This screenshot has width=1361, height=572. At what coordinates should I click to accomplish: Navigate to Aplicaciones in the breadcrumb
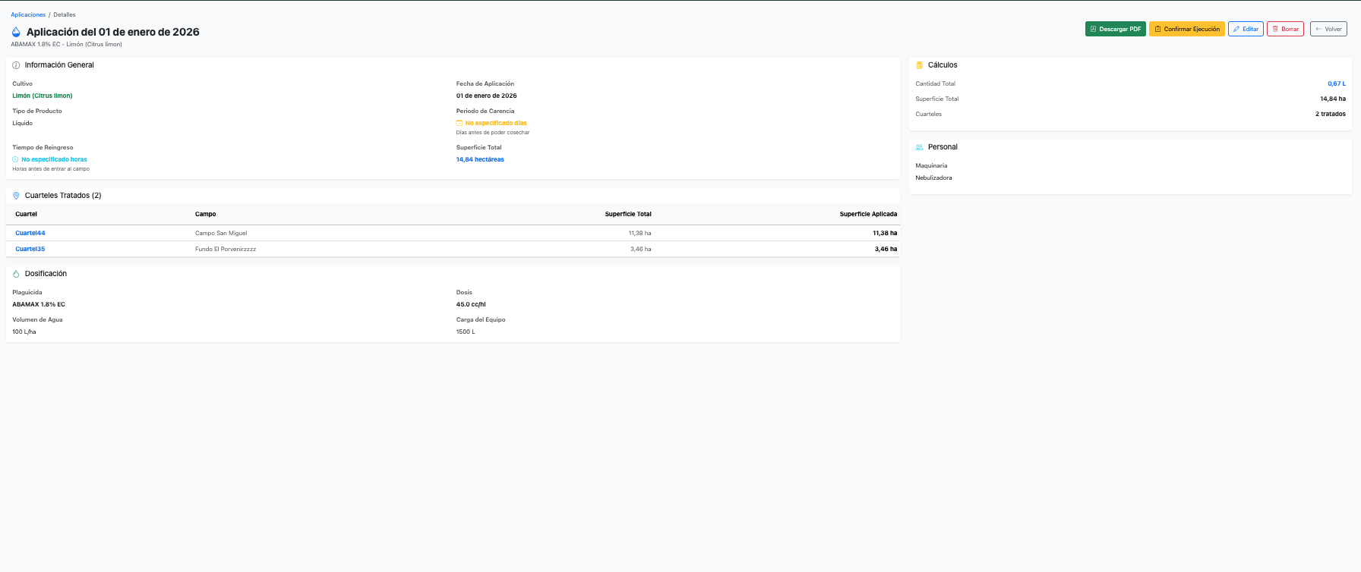click(28, 14)
